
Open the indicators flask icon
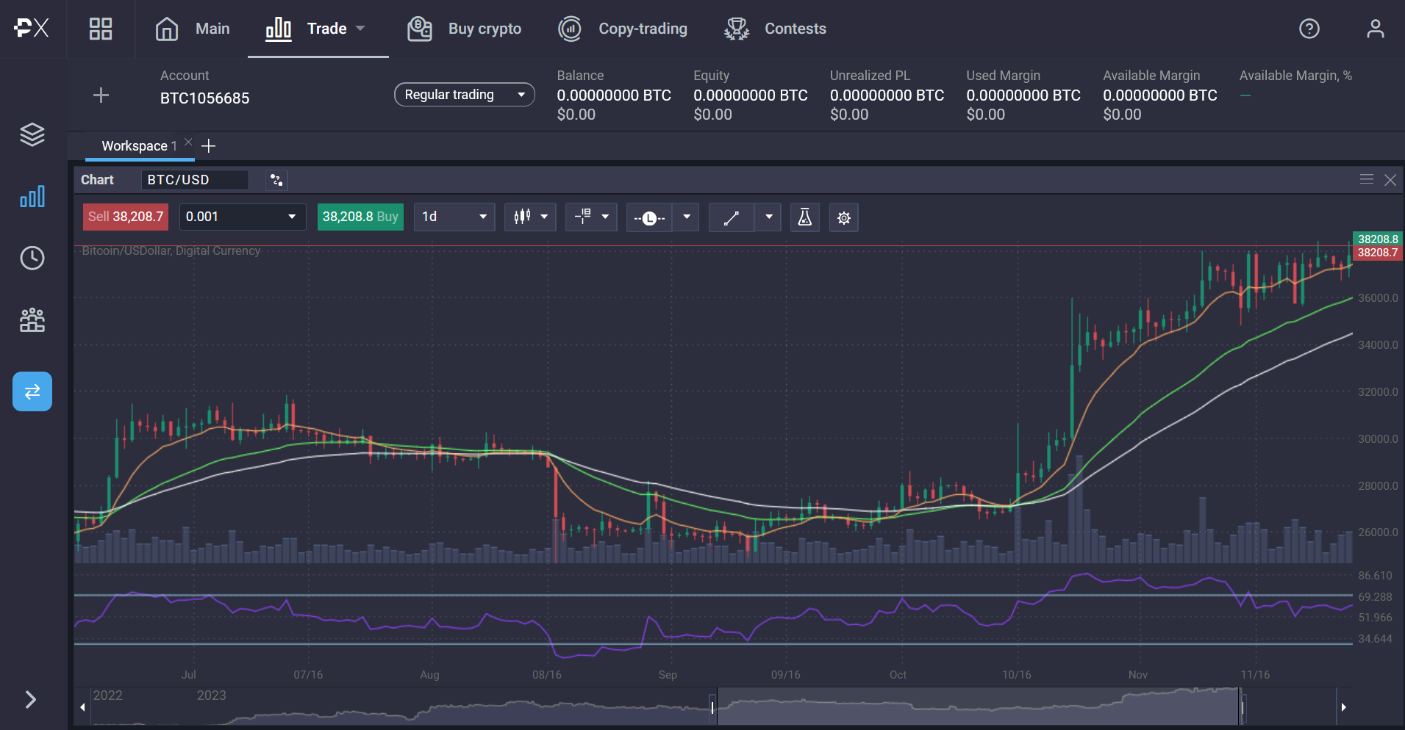805,217
